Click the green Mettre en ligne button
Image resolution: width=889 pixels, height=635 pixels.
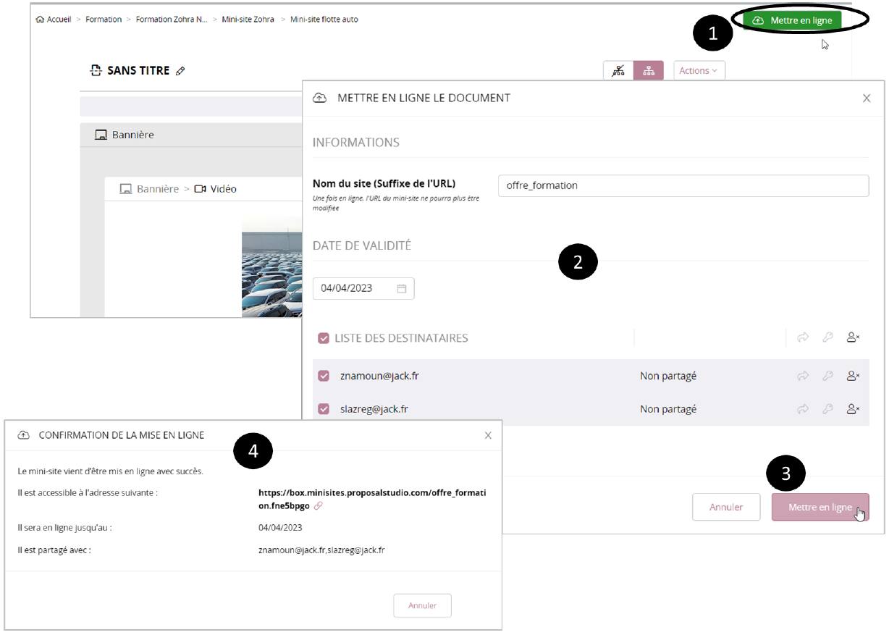point(792,20)
